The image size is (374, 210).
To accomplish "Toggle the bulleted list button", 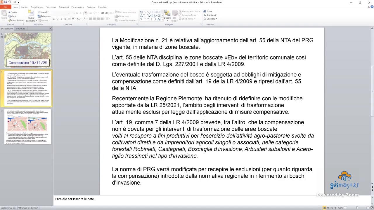I will 91,13.
